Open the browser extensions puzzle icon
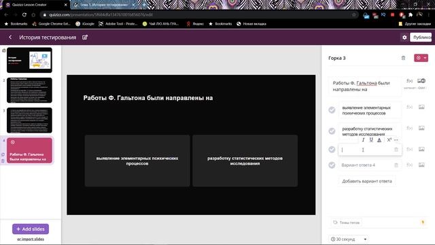The height and width of the screenshot is (245, 435). pos(411,14)
